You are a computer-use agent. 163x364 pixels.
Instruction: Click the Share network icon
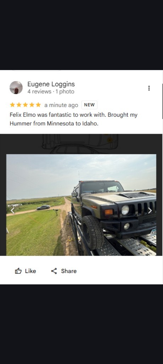(54, 271)
